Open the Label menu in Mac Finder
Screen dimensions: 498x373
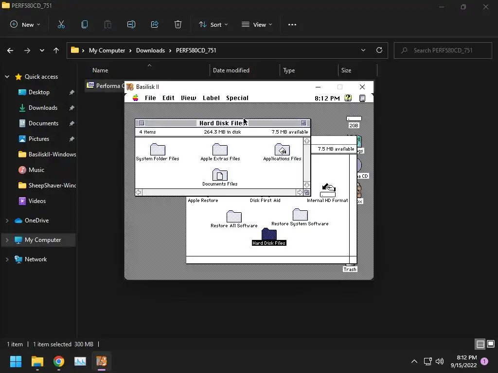[211, 98]
